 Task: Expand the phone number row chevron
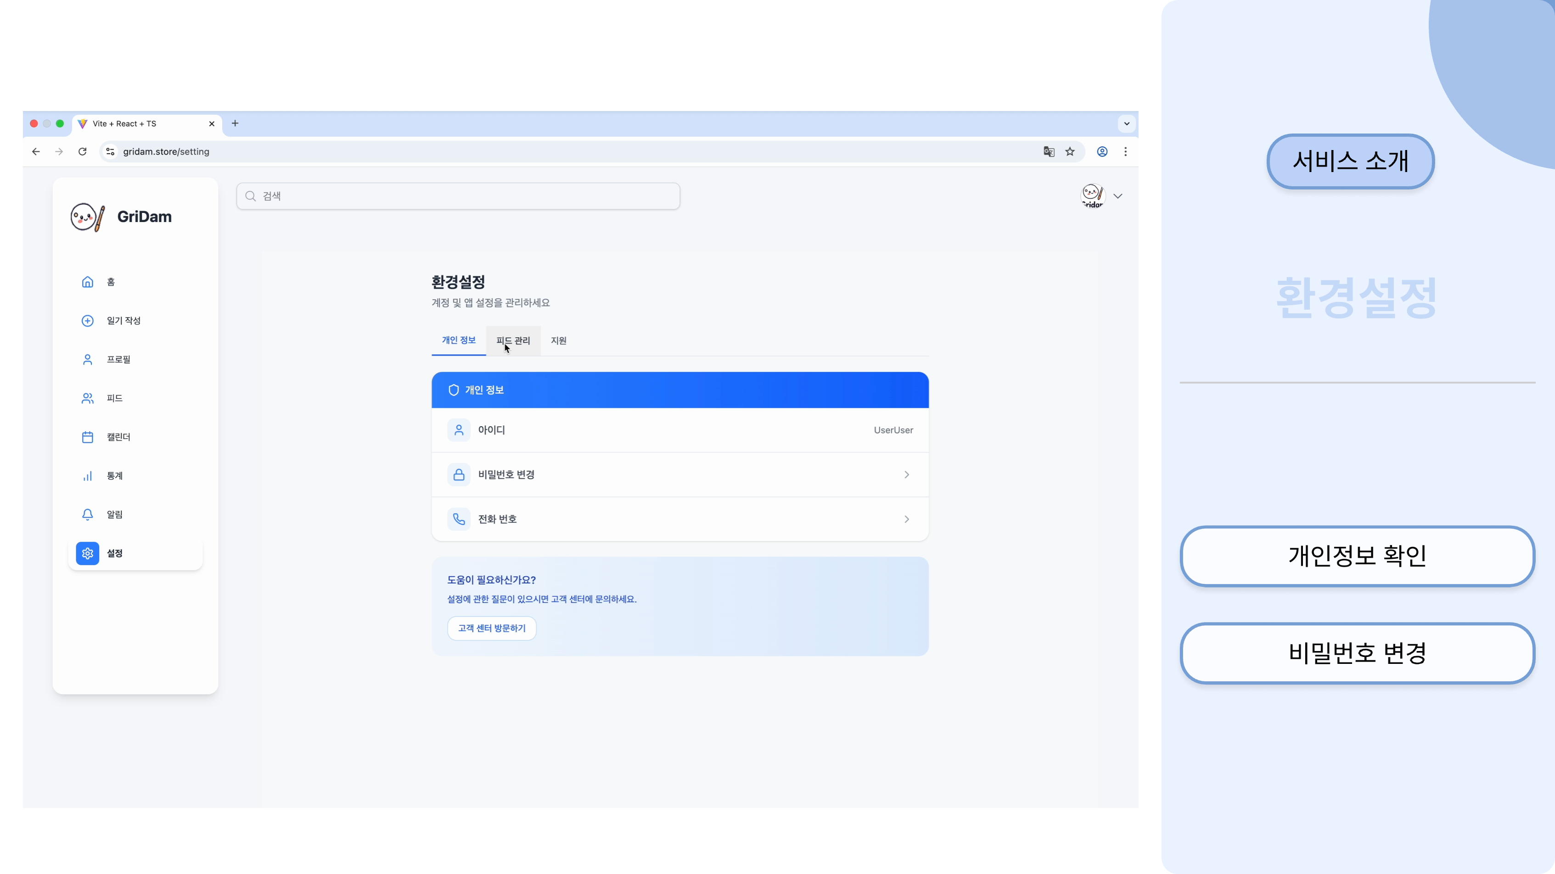click(906, 519)
